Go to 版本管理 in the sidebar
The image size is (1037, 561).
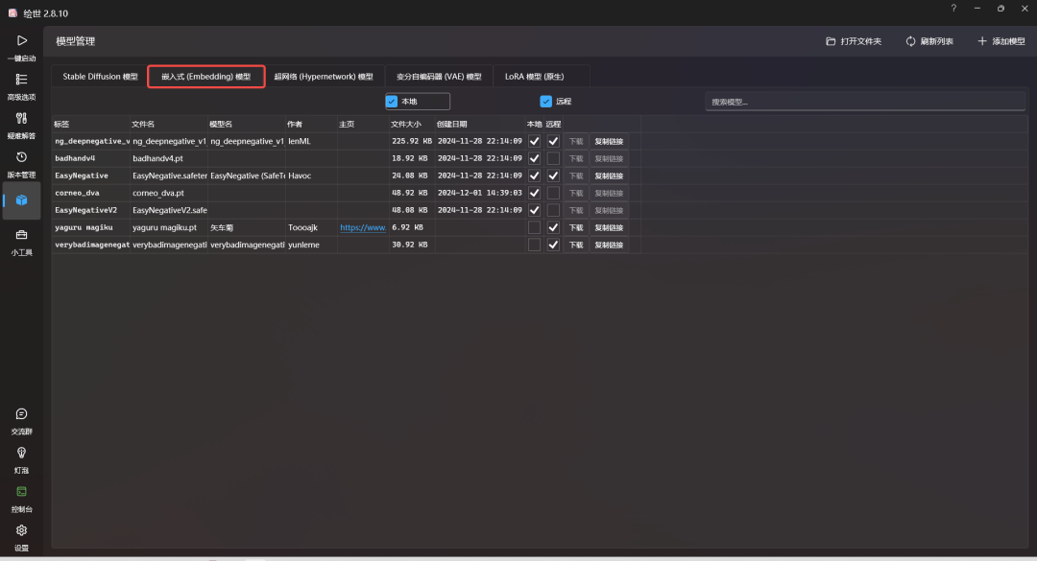[x=21, y=157]
